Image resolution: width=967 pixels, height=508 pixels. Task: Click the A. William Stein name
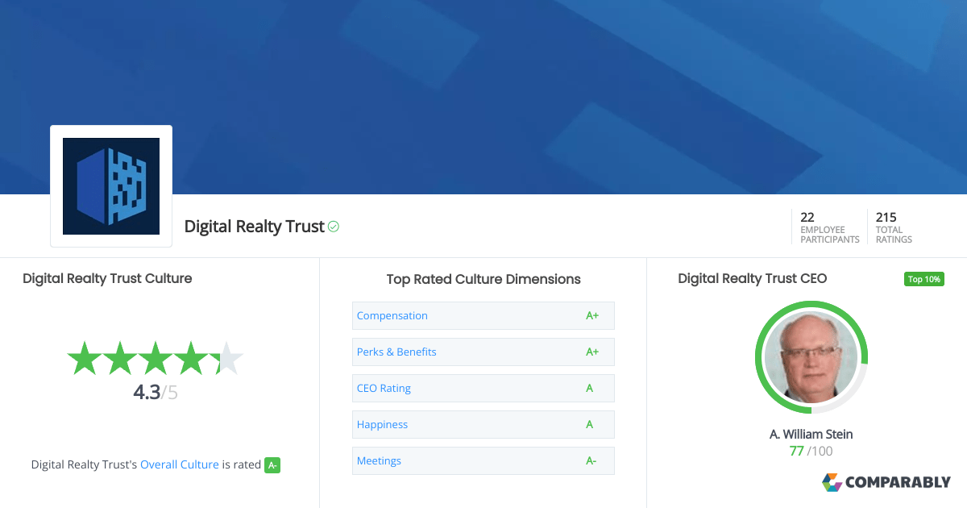811,434
